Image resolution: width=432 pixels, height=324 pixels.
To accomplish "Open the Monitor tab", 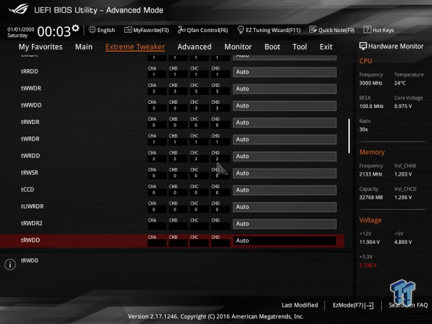I will (x=238, y=47).
